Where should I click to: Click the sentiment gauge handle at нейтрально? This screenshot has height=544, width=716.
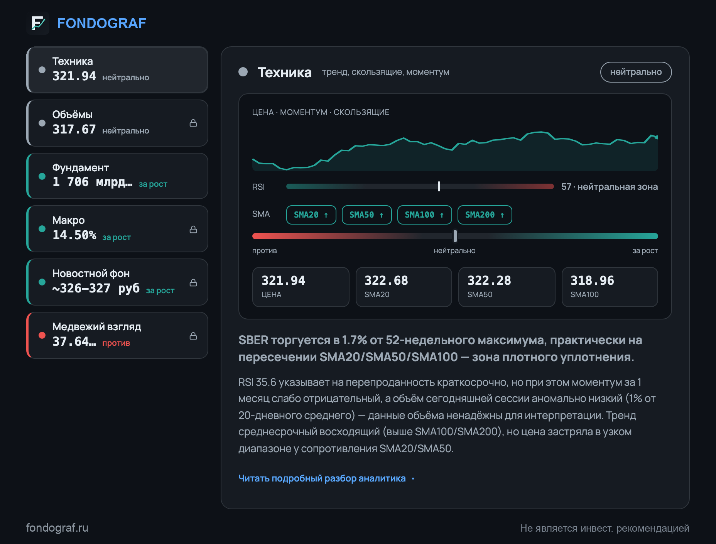[x=455, y=236]
